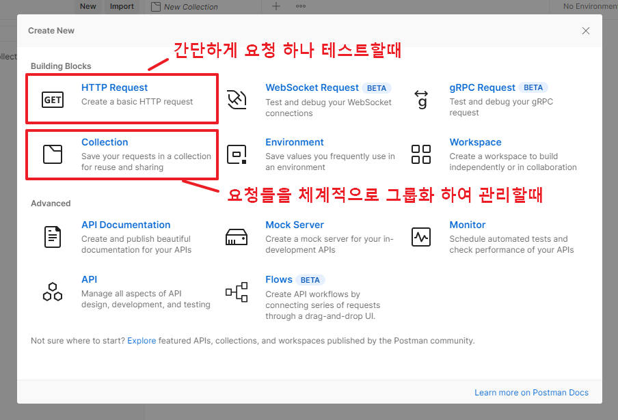The image size is (618, 420).
Task: Click 'Create and publish beautiful documentation' description
Action: coord(136,244)
